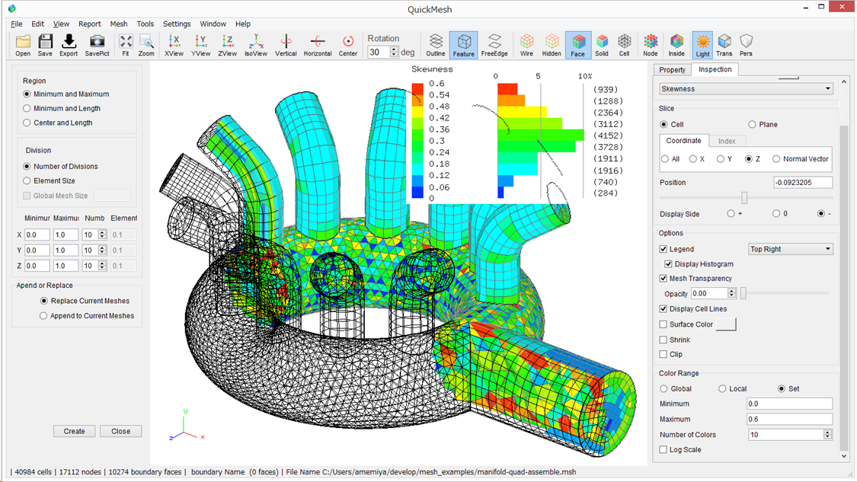Image resolution: width=857 pixels, height=482 pixels.
Task: Toggle the Light icon
Action: click(702, 45)
